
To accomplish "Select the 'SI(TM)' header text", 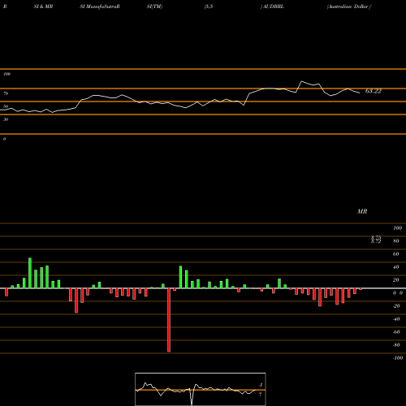I will tap(154, 6).
